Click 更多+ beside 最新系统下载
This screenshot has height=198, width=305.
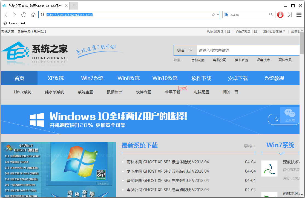(250, 146)
